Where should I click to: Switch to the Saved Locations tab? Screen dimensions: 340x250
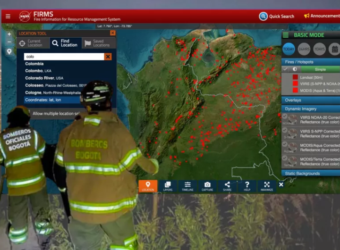(x=98, y=43)
